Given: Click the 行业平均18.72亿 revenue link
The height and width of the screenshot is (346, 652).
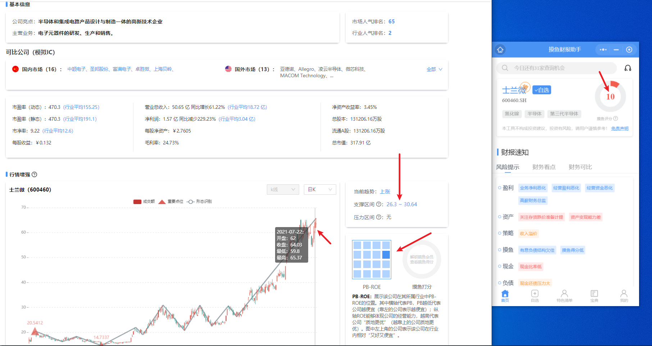Looking at the screenshot, I should (247, 107).
